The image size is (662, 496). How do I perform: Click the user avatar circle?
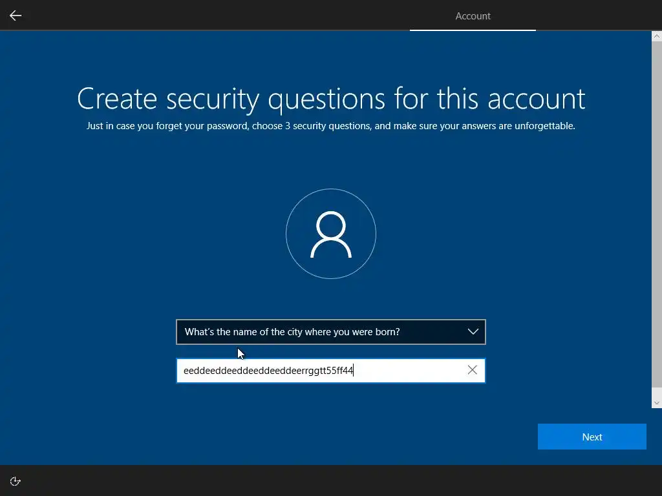pyautogui.click(x=331, y=234)
